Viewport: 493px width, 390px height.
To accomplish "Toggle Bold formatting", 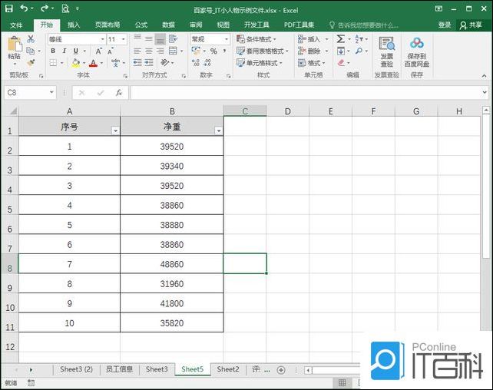I will pyautogui.click(x=54, y=51).
